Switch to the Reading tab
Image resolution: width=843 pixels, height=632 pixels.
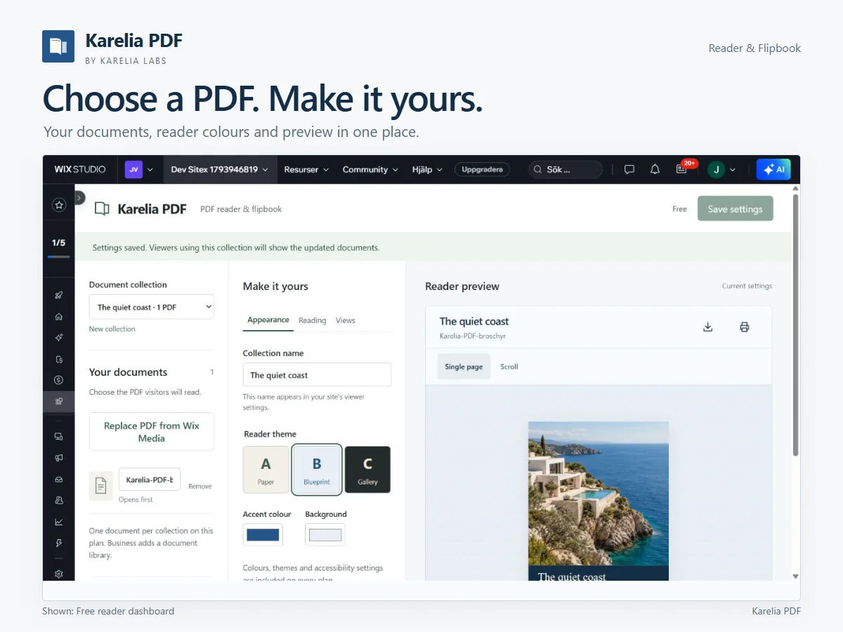[312, 320]
